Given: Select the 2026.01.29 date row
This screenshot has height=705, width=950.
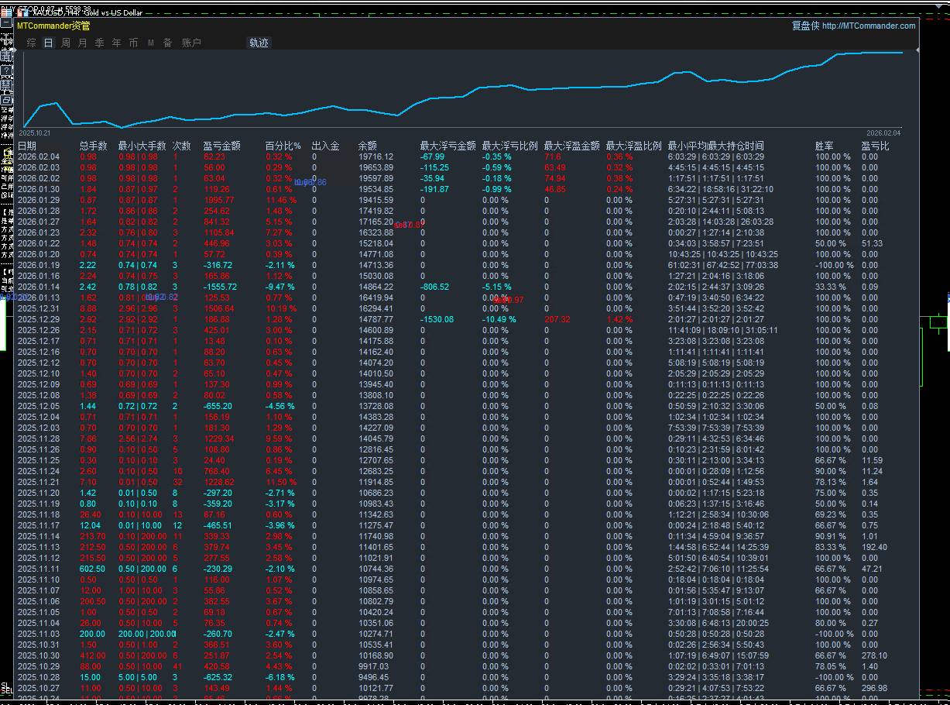Looking at the screenshot, I should pos(39,200).
